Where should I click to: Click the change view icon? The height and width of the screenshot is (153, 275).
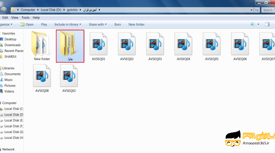tap(252, 24)
